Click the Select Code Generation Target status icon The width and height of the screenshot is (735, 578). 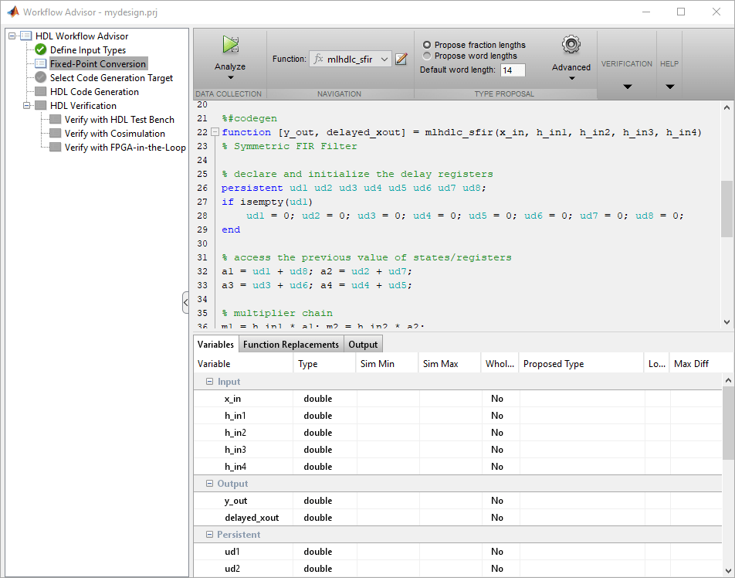coord(41,78)
